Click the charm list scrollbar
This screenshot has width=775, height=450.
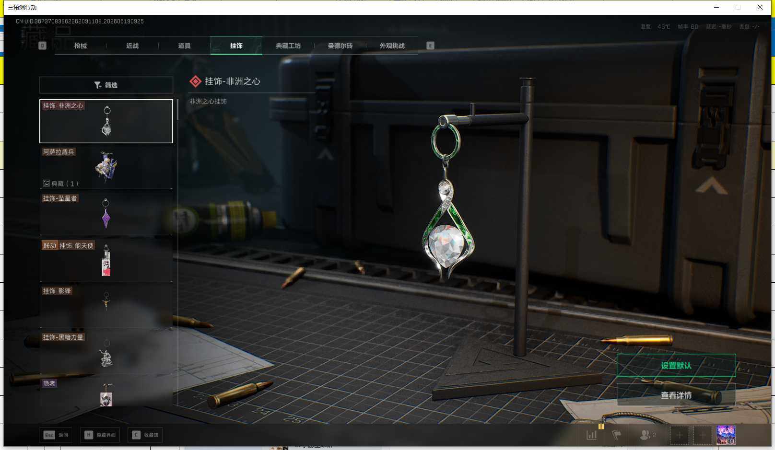coord(177,110)
